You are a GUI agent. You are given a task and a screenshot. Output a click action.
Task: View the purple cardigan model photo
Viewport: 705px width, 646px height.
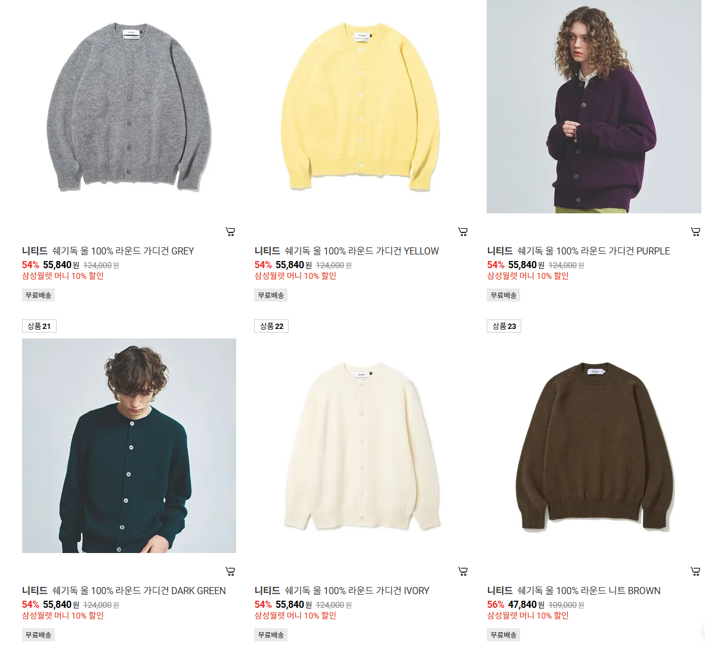pos(593,107)
